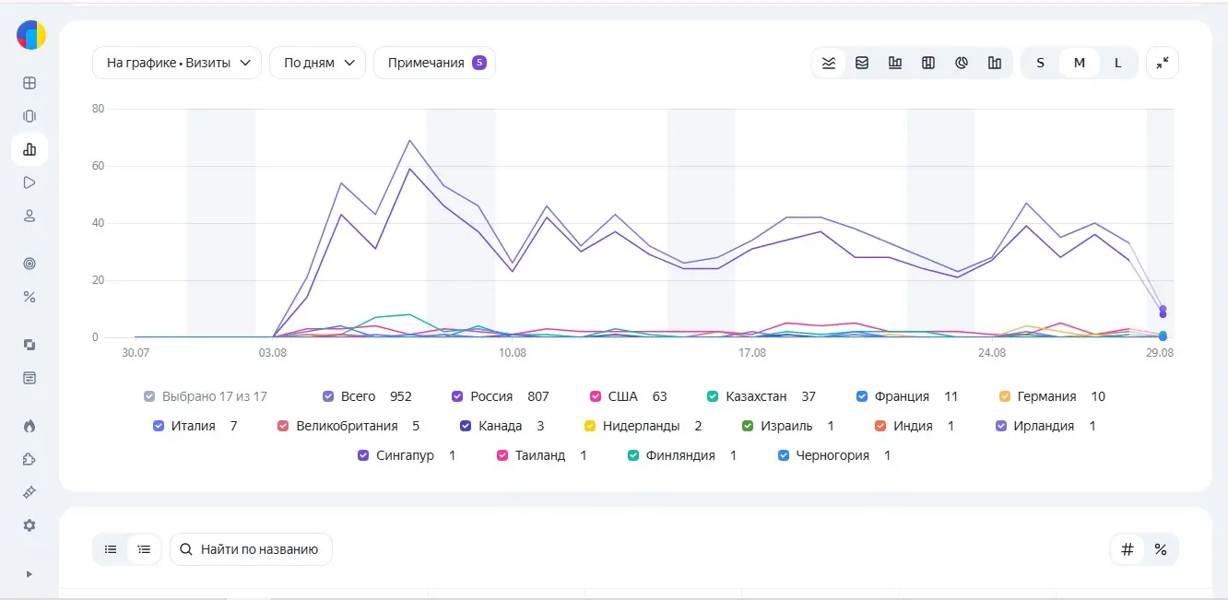
Task: Set chart size to S
Action: click(x=1041, y=63)
